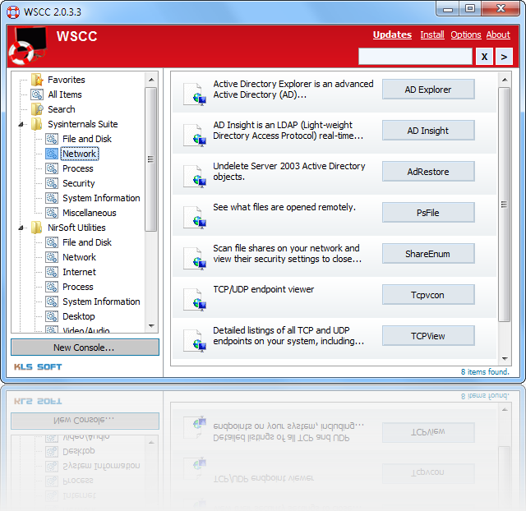
Task: Click results list scroll up arrow
Action: click(x=505, y=80)
